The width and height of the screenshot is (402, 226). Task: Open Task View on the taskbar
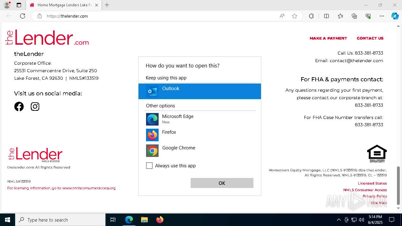113,220
